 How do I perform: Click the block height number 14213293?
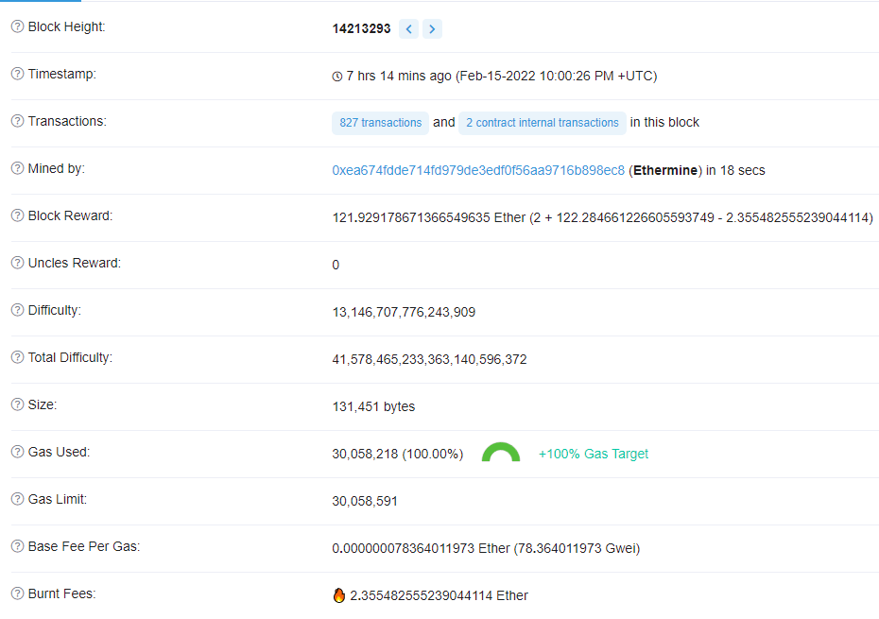361,28
